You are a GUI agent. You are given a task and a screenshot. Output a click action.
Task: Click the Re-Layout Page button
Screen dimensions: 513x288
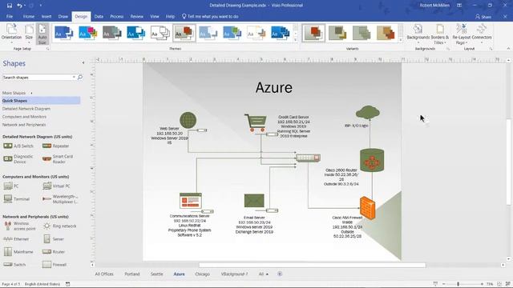[462, 34]
